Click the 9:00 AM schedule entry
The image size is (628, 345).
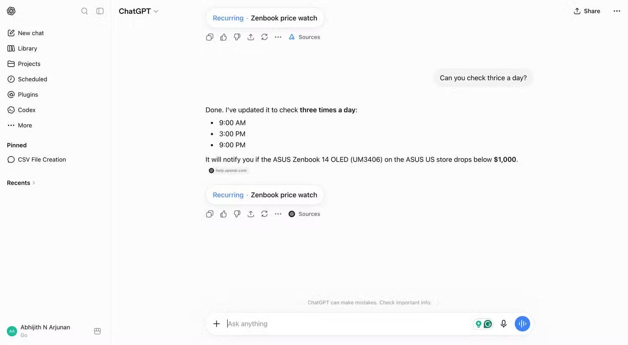(232, 123)
